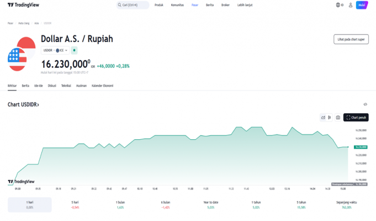
Task: Click the Lihat pada chart super button
Action: coord(351,39)
